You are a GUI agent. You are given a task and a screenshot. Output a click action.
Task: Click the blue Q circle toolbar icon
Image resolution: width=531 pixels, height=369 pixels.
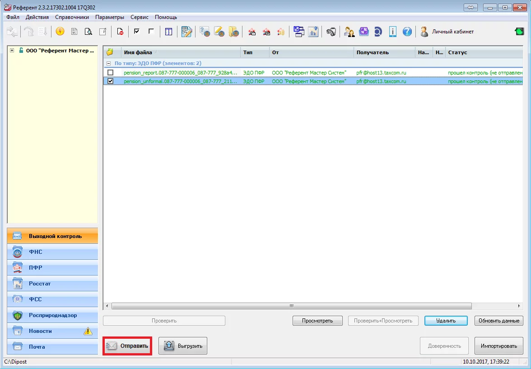(378, 32)
